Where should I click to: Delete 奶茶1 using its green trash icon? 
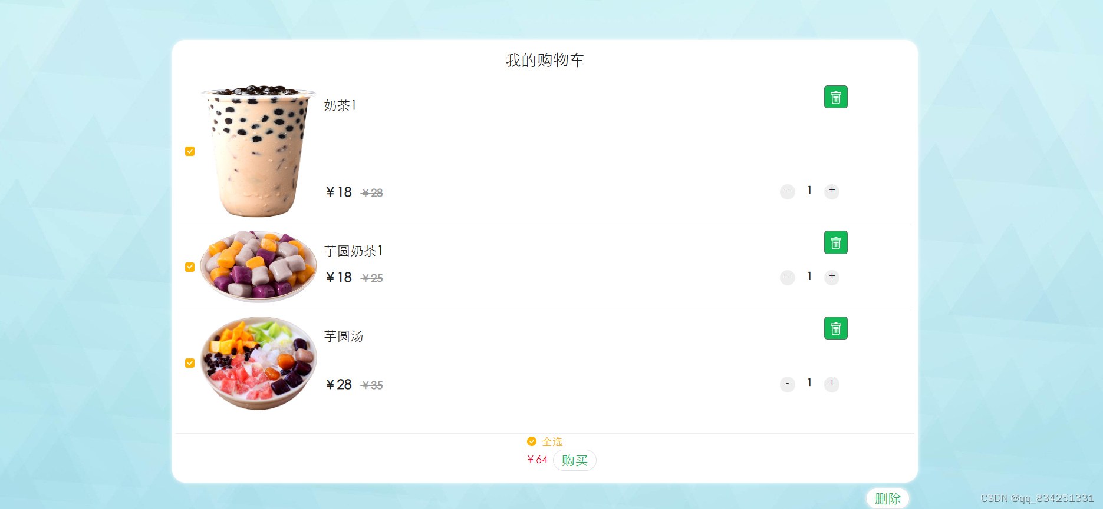(x=835, y=97)
